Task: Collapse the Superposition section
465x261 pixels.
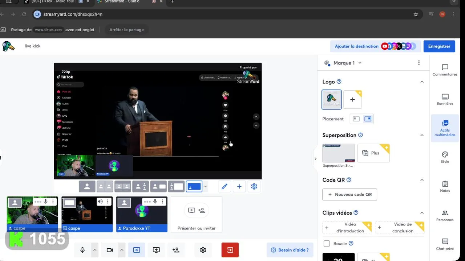Action: coord(422,135)
